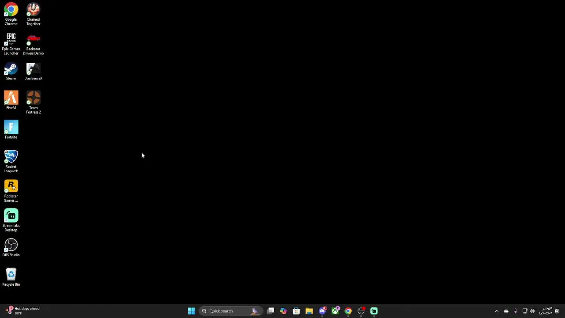Select the Epic Games Launcher shortcut
This screenshot has width=565, height=318.
(11, 44)
